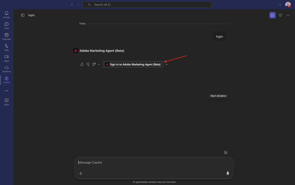Click the Adobe Marketing Agent logo
Viewport: 295px width, 185px height.
point(76,51)
